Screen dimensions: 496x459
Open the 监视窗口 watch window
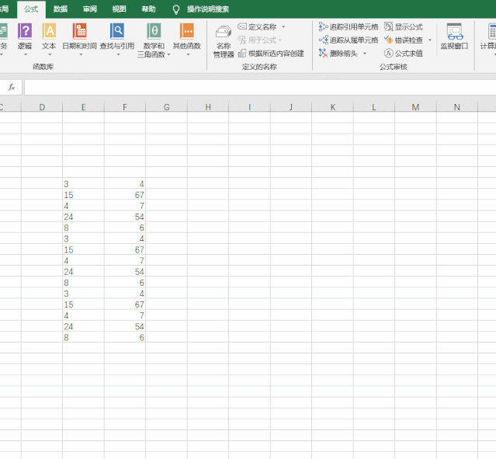pos(455,37)
